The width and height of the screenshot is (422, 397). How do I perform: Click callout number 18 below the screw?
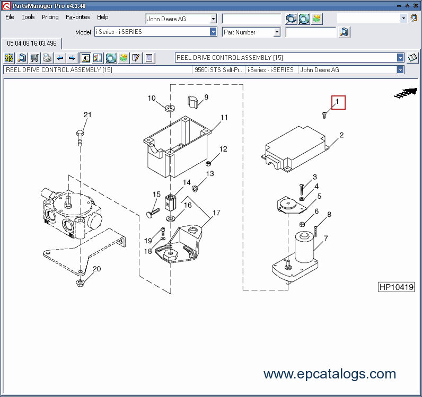point(148,251)
